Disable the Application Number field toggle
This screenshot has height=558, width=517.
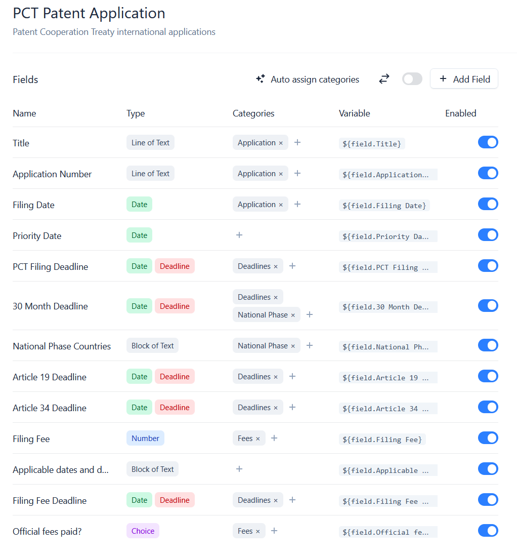click(x=488, y=173)
